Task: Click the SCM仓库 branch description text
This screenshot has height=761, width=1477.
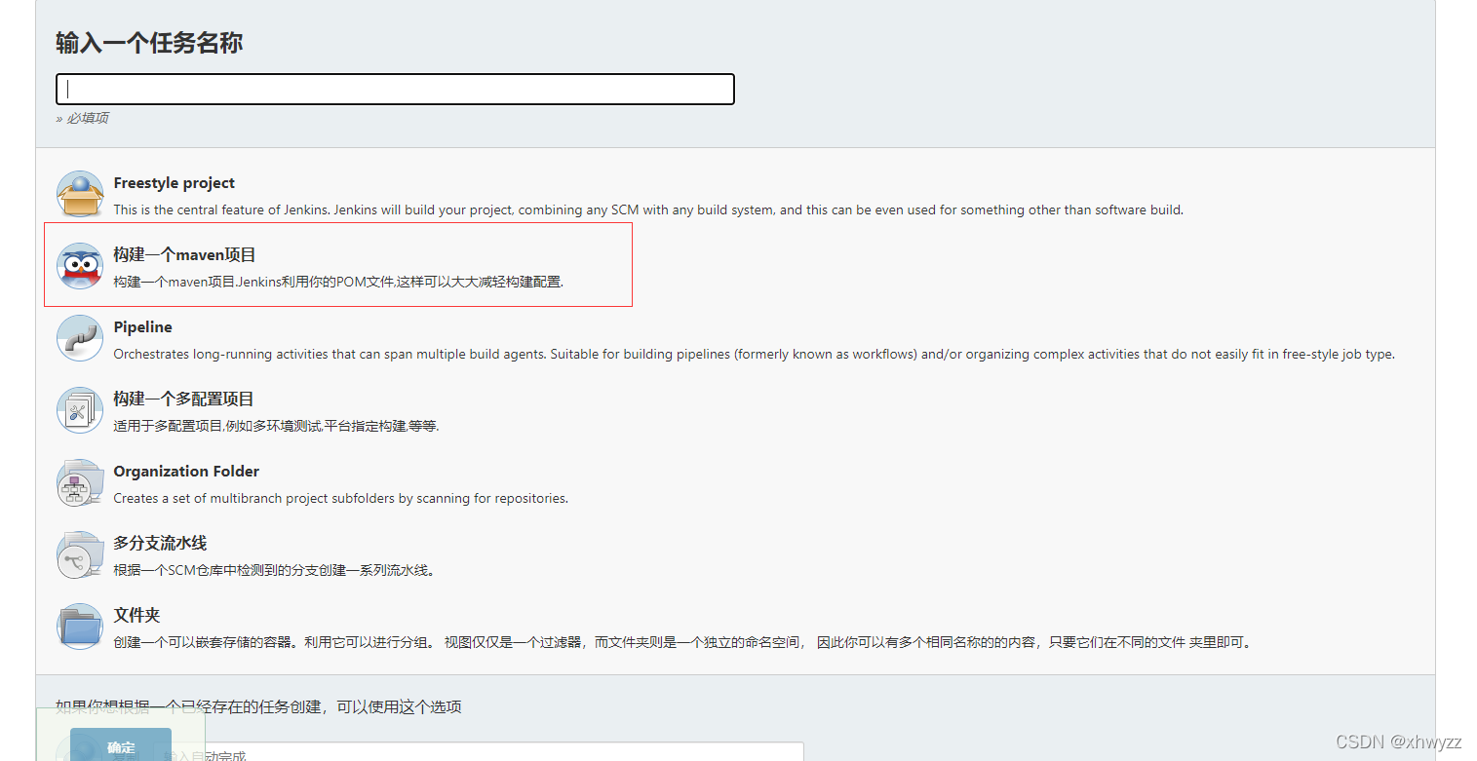Action: click(x=274, y=570)
